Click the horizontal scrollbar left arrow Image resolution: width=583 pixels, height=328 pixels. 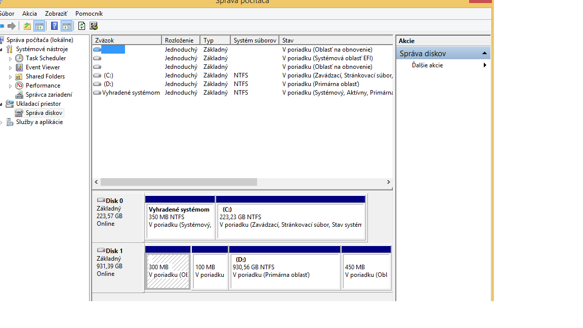(96, 182)
